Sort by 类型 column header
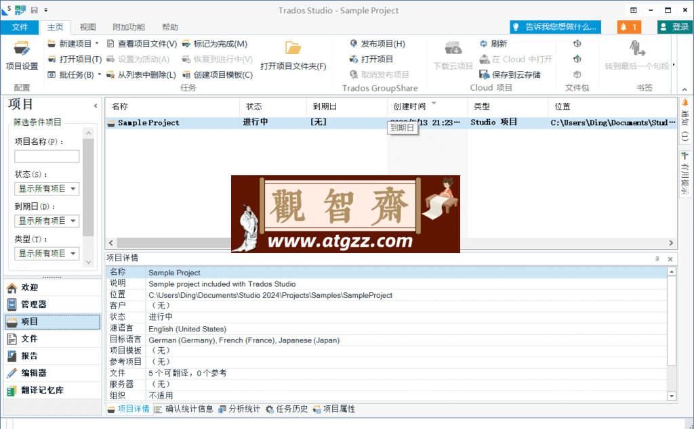The width and height of the screenshot is (694, 429). click(508, 106)
